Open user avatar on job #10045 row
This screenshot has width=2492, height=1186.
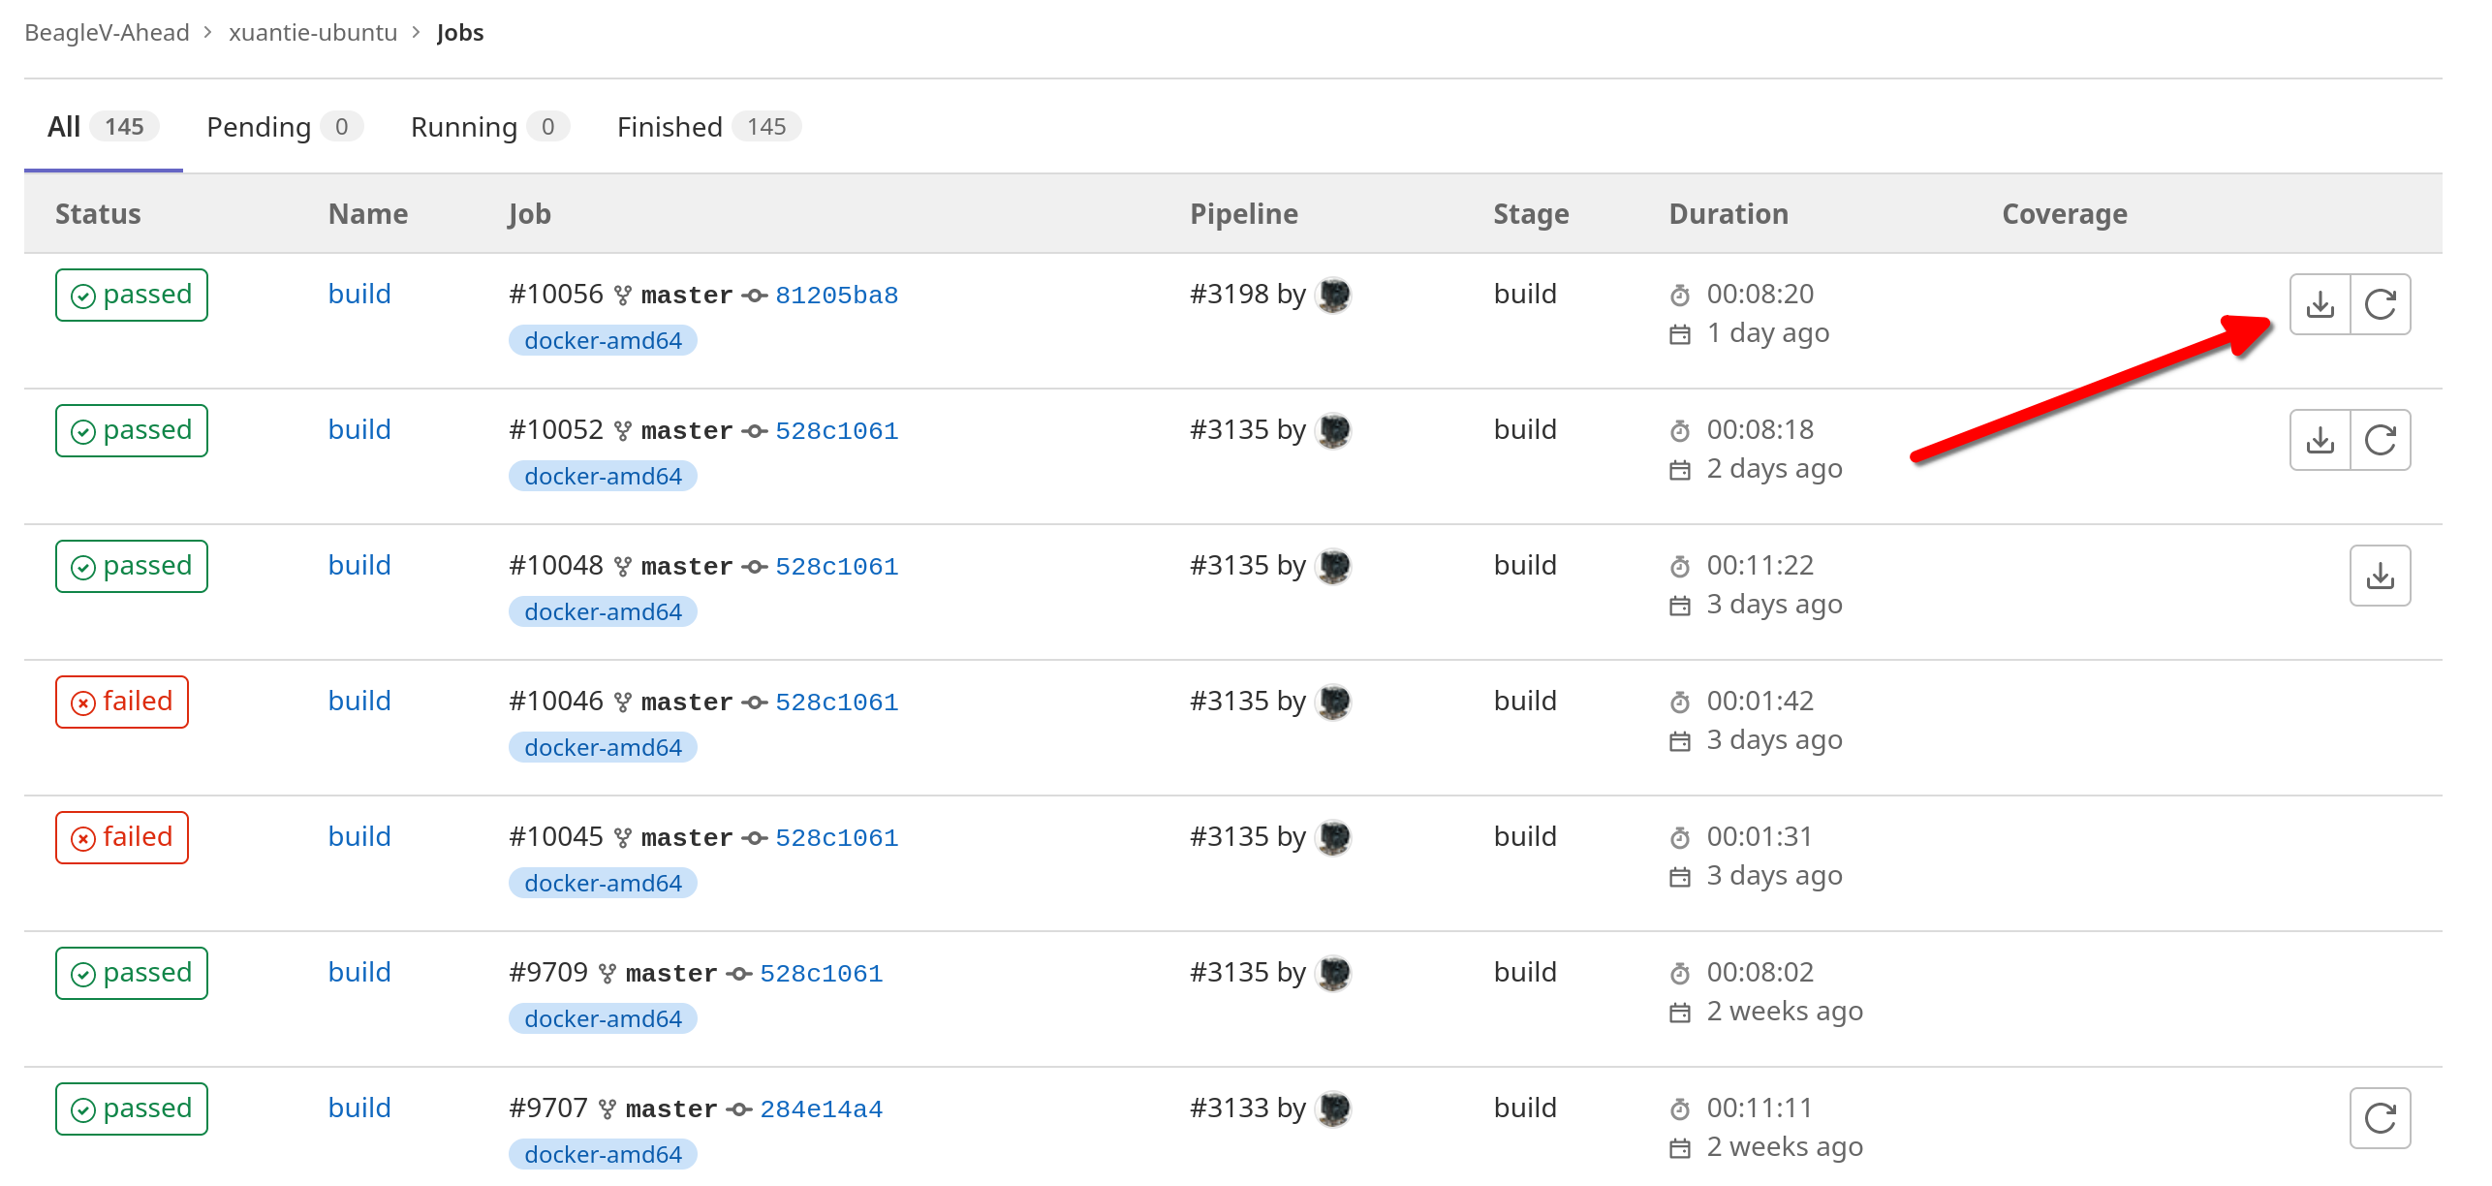pos(1333,837)
